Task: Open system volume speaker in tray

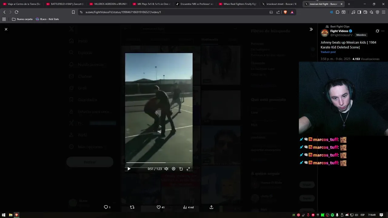Action: tap(356, 215)
